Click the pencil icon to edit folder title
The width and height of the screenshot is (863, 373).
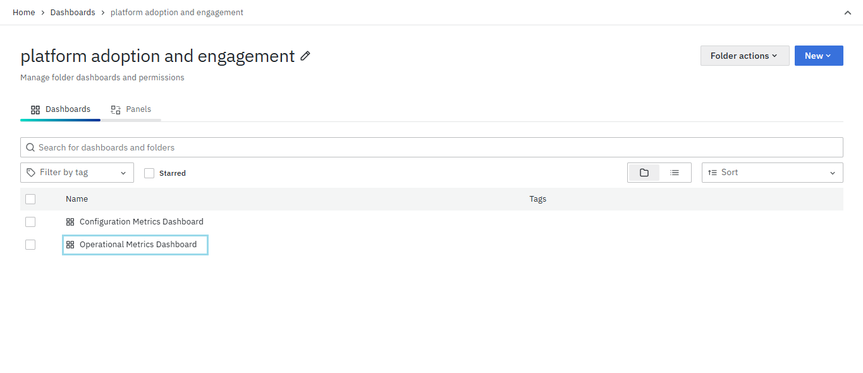(x=305, y=56)
